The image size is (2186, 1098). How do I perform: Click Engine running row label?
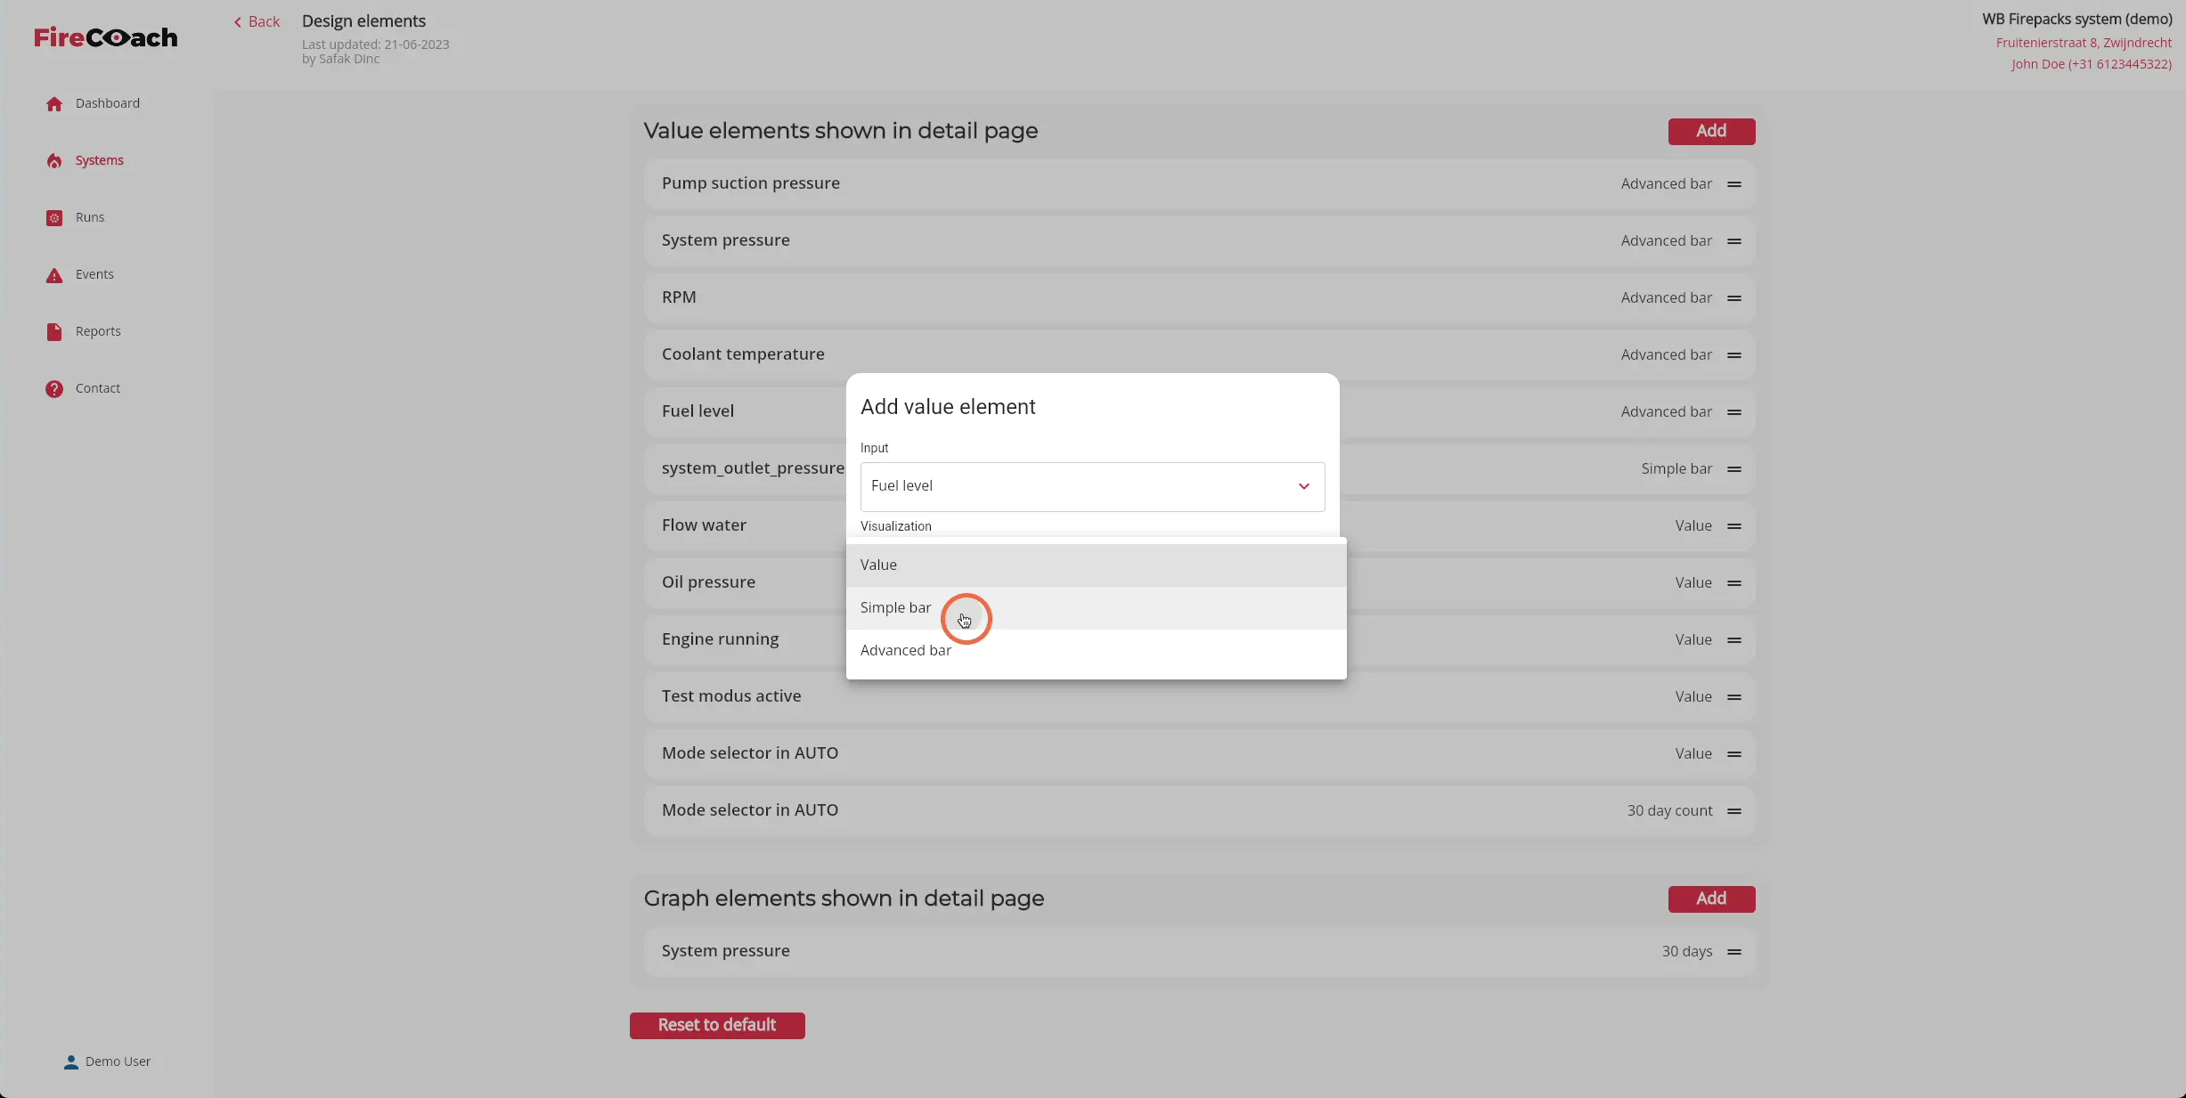coord(720,639)
